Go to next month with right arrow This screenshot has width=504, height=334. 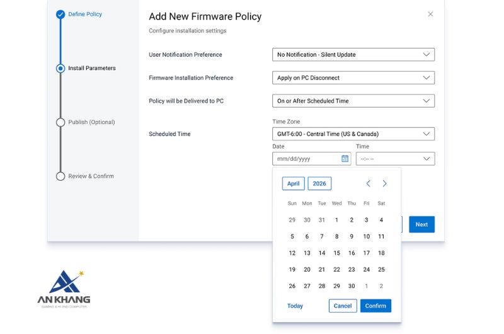(x=384, y=183)
